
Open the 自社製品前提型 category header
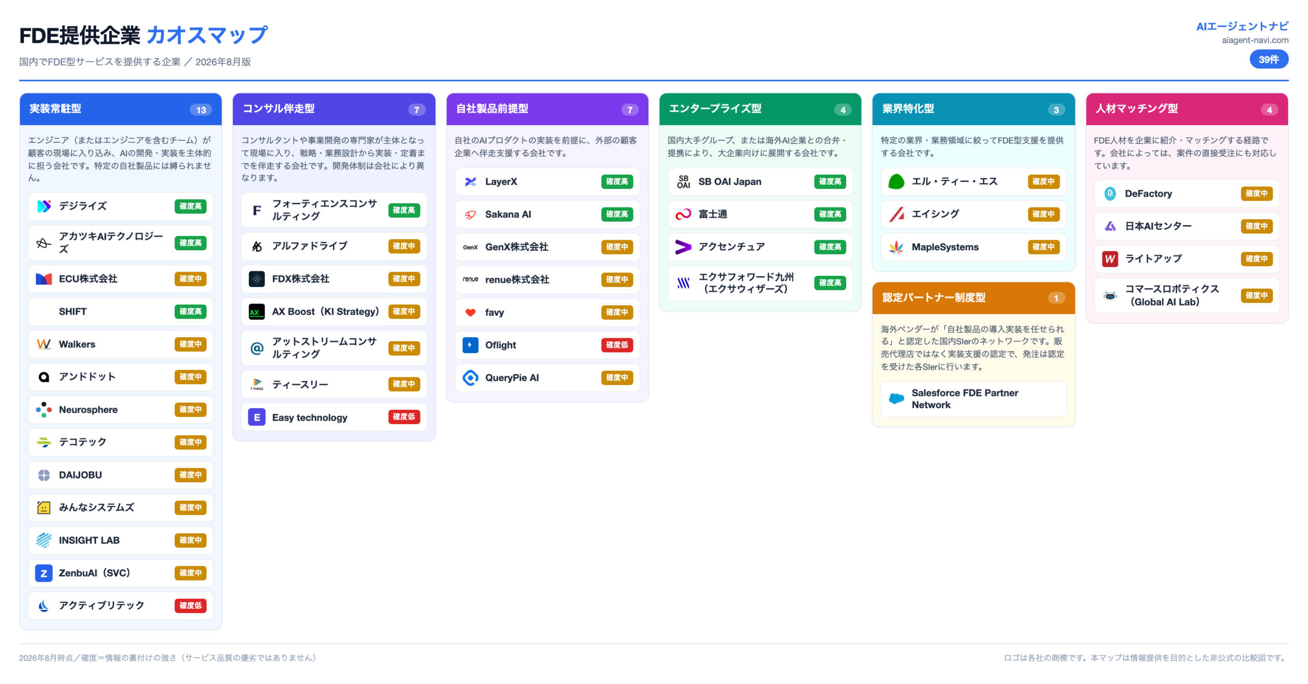tap(547, 109)
